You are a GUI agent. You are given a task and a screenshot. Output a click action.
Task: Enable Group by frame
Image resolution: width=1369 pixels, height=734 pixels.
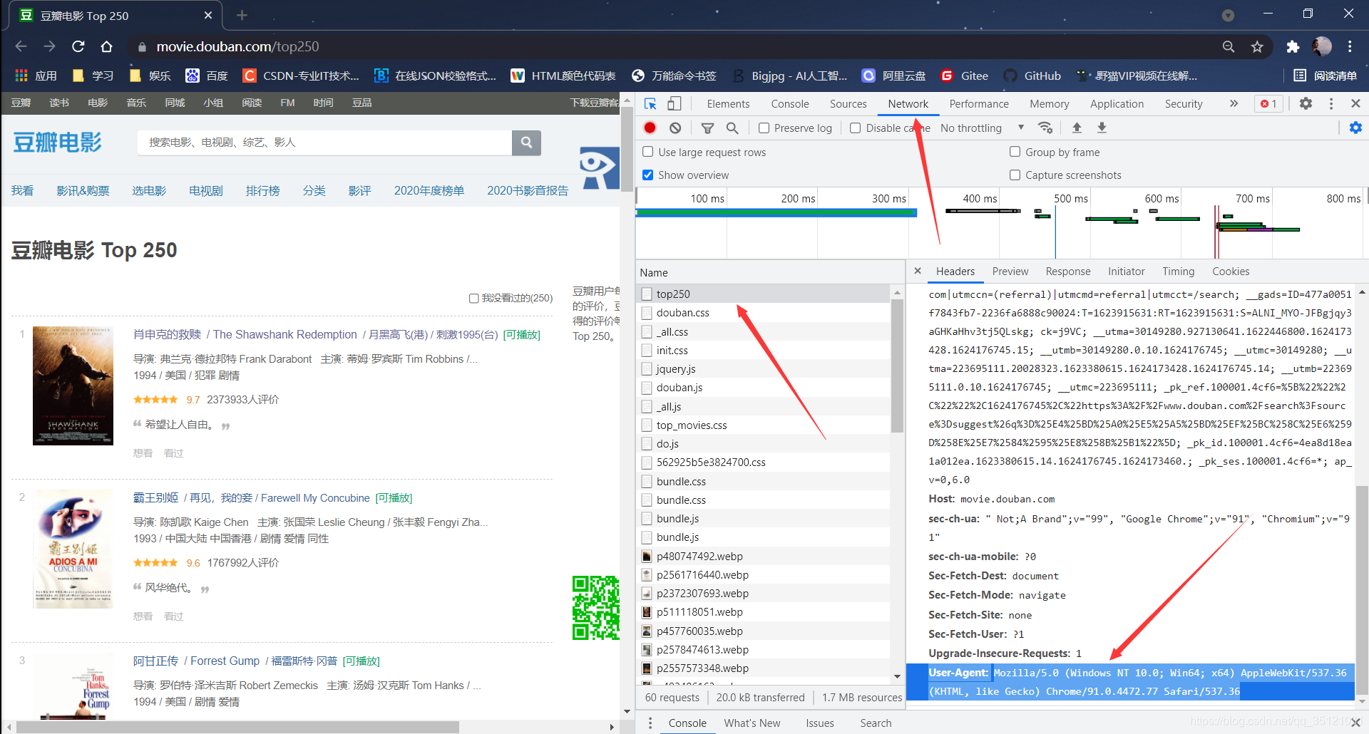point(1015,152)
